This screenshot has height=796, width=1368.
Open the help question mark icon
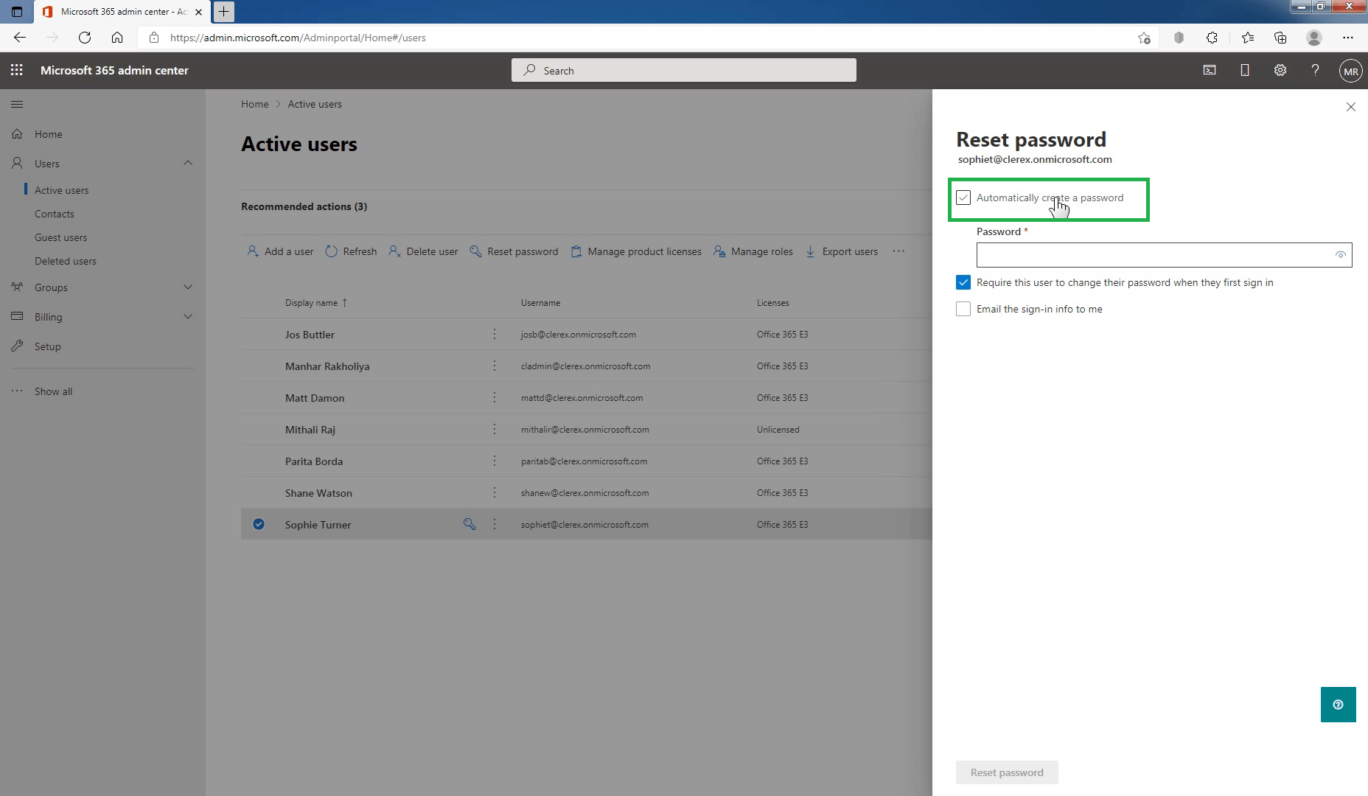click(x=1315, y=70)
